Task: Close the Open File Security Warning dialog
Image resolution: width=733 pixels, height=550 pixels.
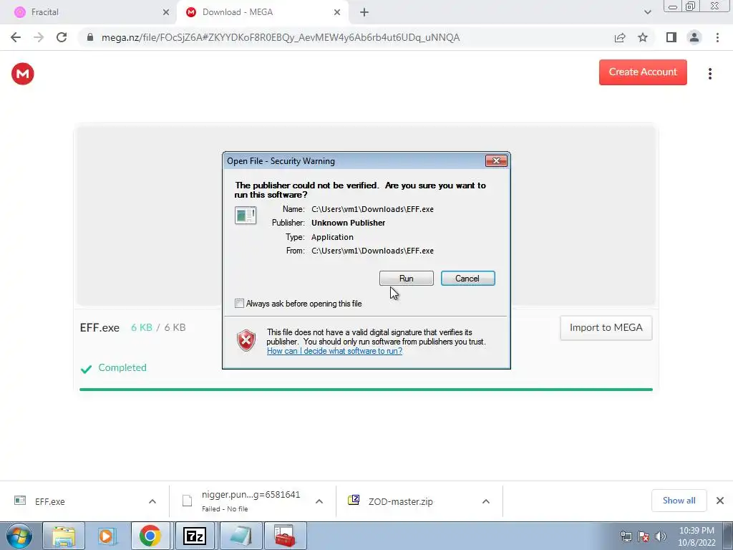Action: [496, 161]
